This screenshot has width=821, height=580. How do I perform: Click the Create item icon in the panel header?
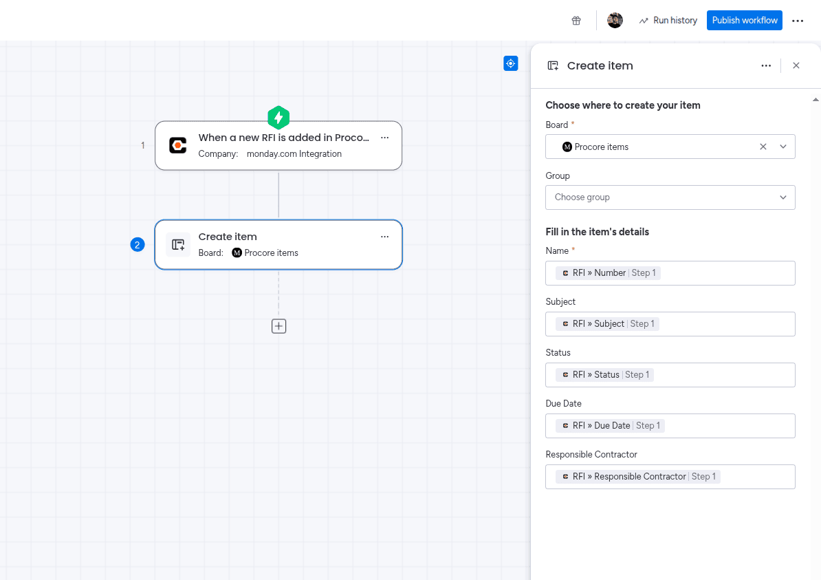pyautogui.click(x=553, y=65)
